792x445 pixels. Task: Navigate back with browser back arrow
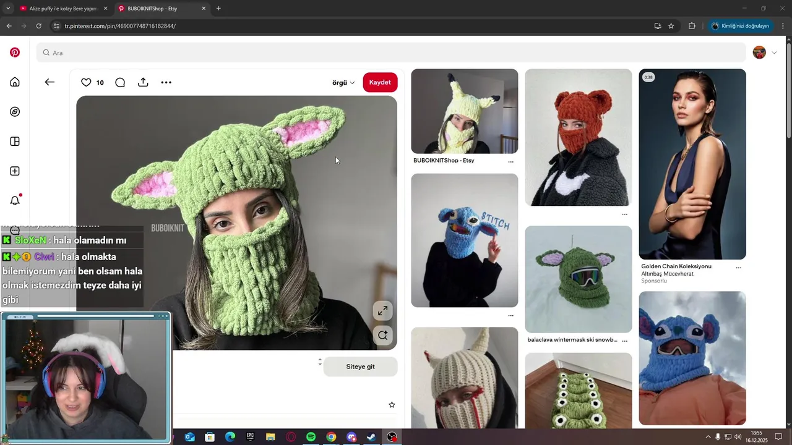pyautogui.click(x=9, y=26)
